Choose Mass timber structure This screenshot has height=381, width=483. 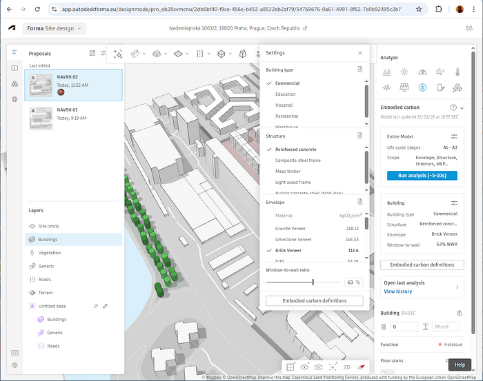click(288, 172)
